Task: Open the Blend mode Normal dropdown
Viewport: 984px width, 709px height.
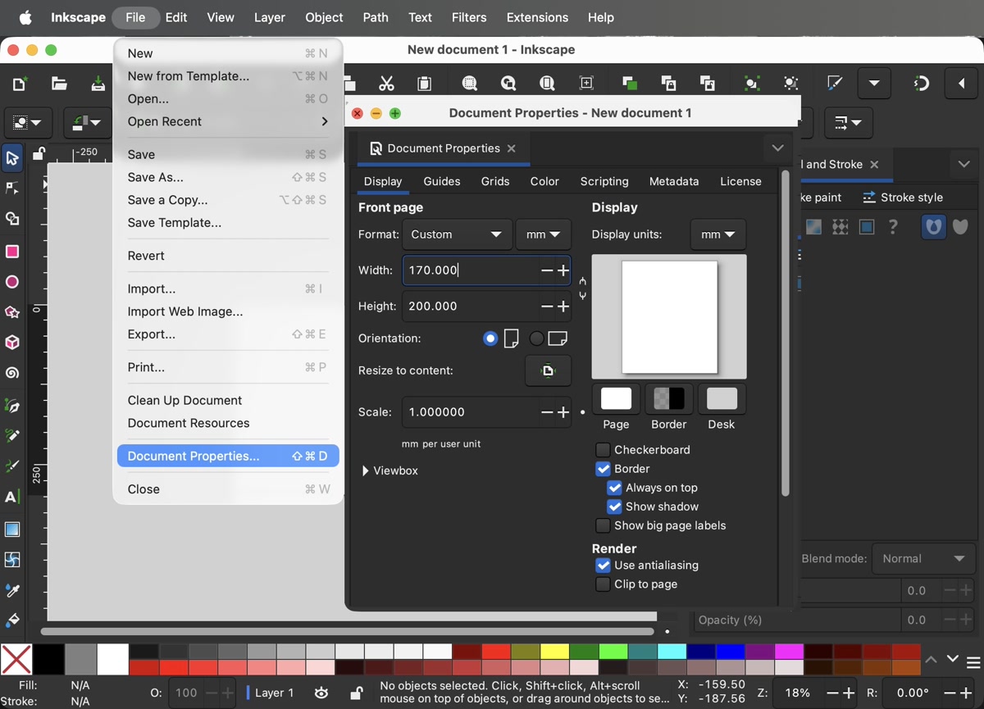Action: (x=922, y=559)
